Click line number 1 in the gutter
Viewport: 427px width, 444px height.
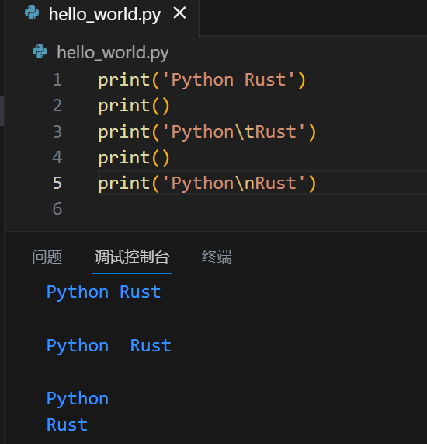[57, 79]
